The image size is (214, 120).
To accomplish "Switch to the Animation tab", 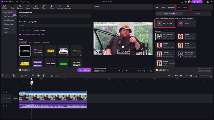I will [x=171, y=7].
